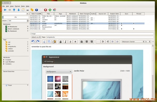
Task: Center align the text
Action: coord(87,42)
